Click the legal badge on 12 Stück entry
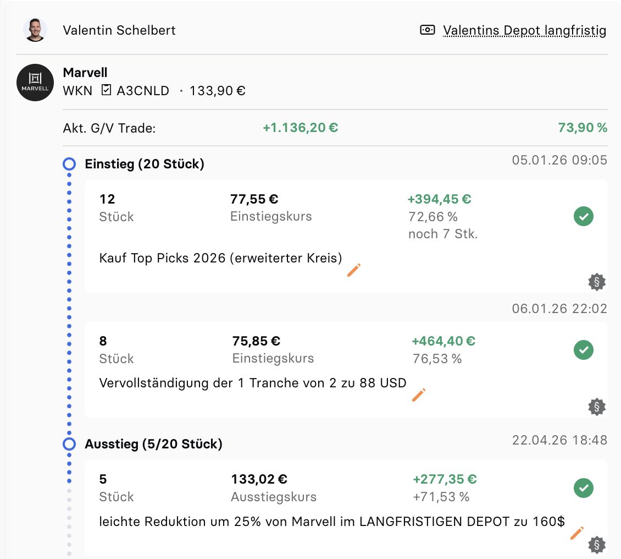Image resolution: width=621 pixels, height=559 pixels. pyautogui.click(x=596, y=282)
